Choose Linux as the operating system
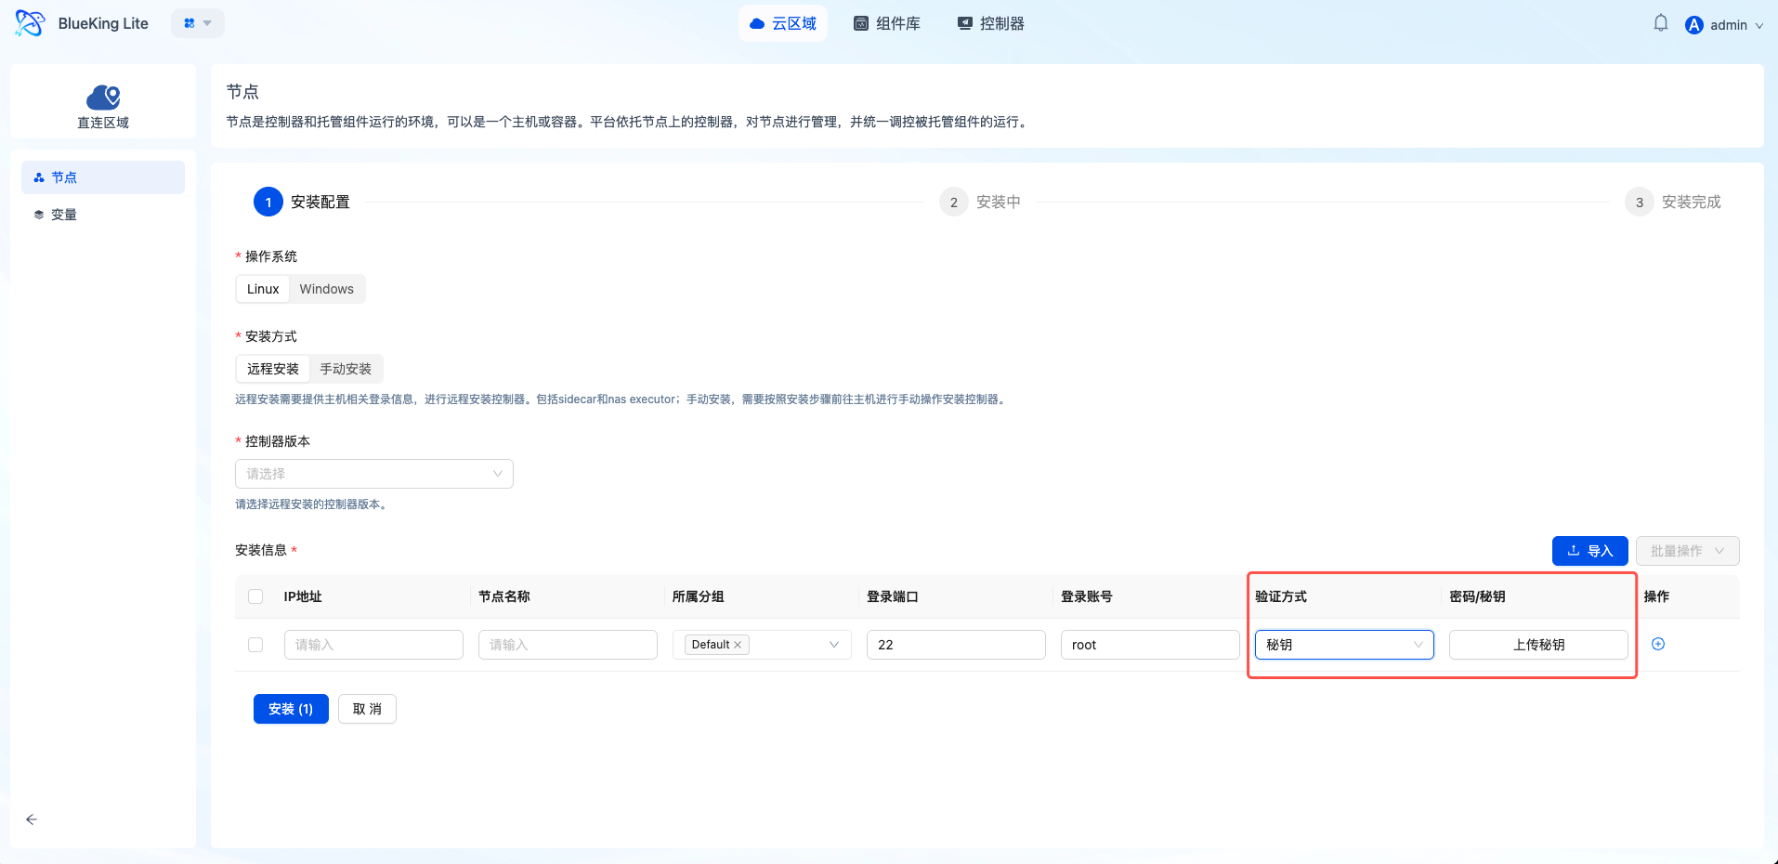 tap(263, 289)
